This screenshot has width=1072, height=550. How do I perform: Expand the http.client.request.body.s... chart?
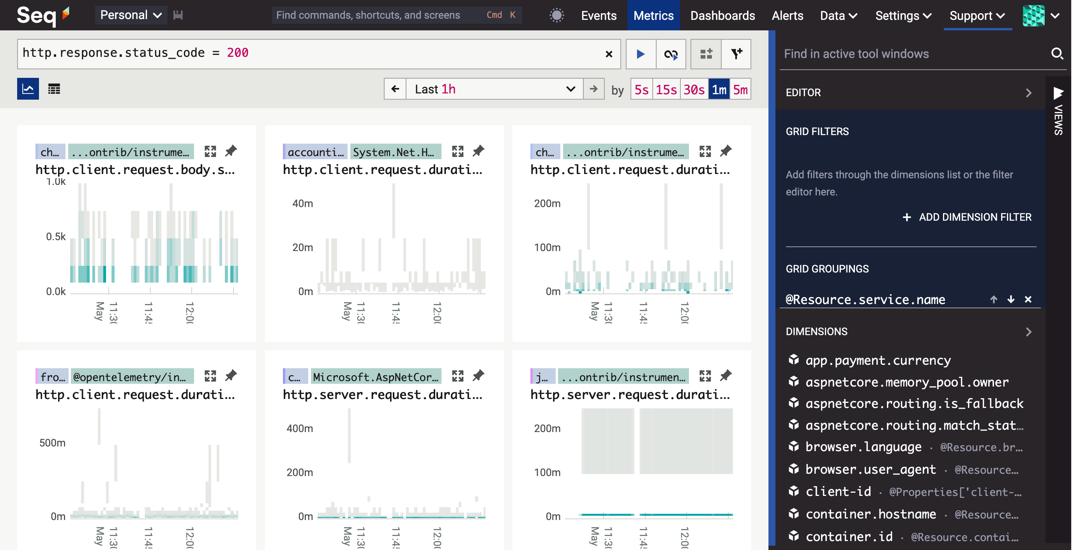coord(210,151)
